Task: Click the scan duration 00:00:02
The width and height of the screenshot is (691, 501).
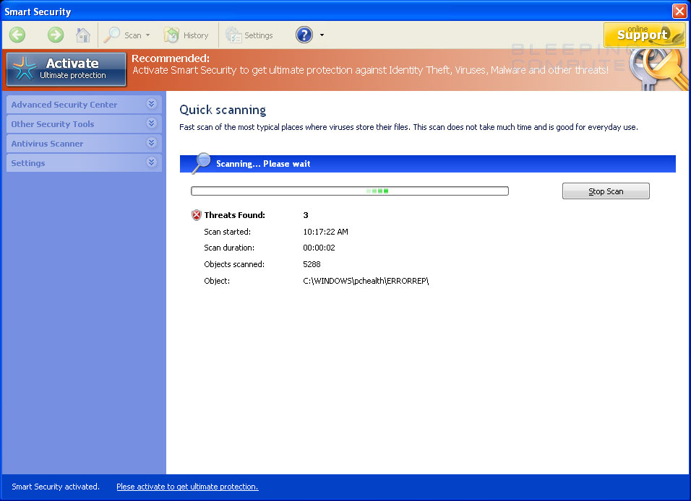Action: coord(319,248)
